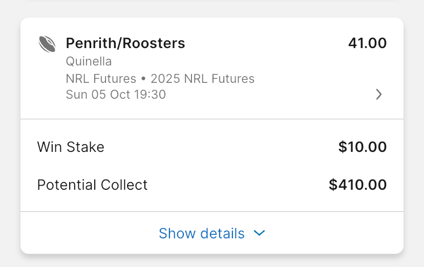
Task: Click the bullet separator between NRL Futures texts
Action: coord(143,79)
